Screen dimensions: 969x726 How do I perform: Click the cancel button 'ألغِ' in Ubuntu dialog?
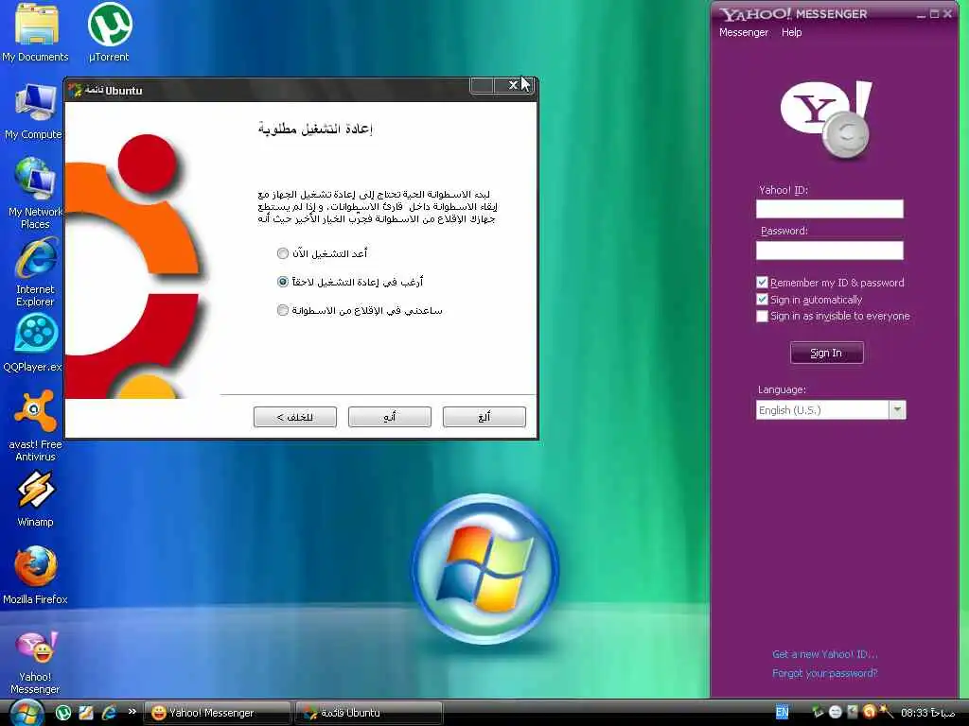484,417
